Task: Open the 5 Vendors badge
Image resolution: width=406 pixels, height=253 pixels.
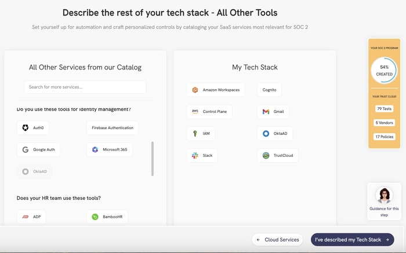Action: [x=384, y=123]
